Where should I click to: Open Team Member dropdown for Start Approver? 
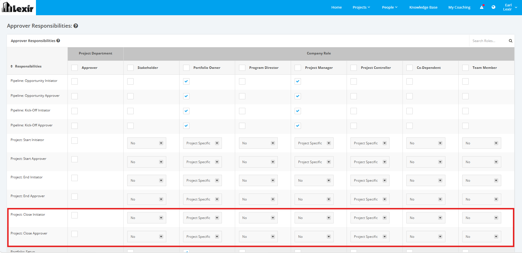[x=482, y=162]
